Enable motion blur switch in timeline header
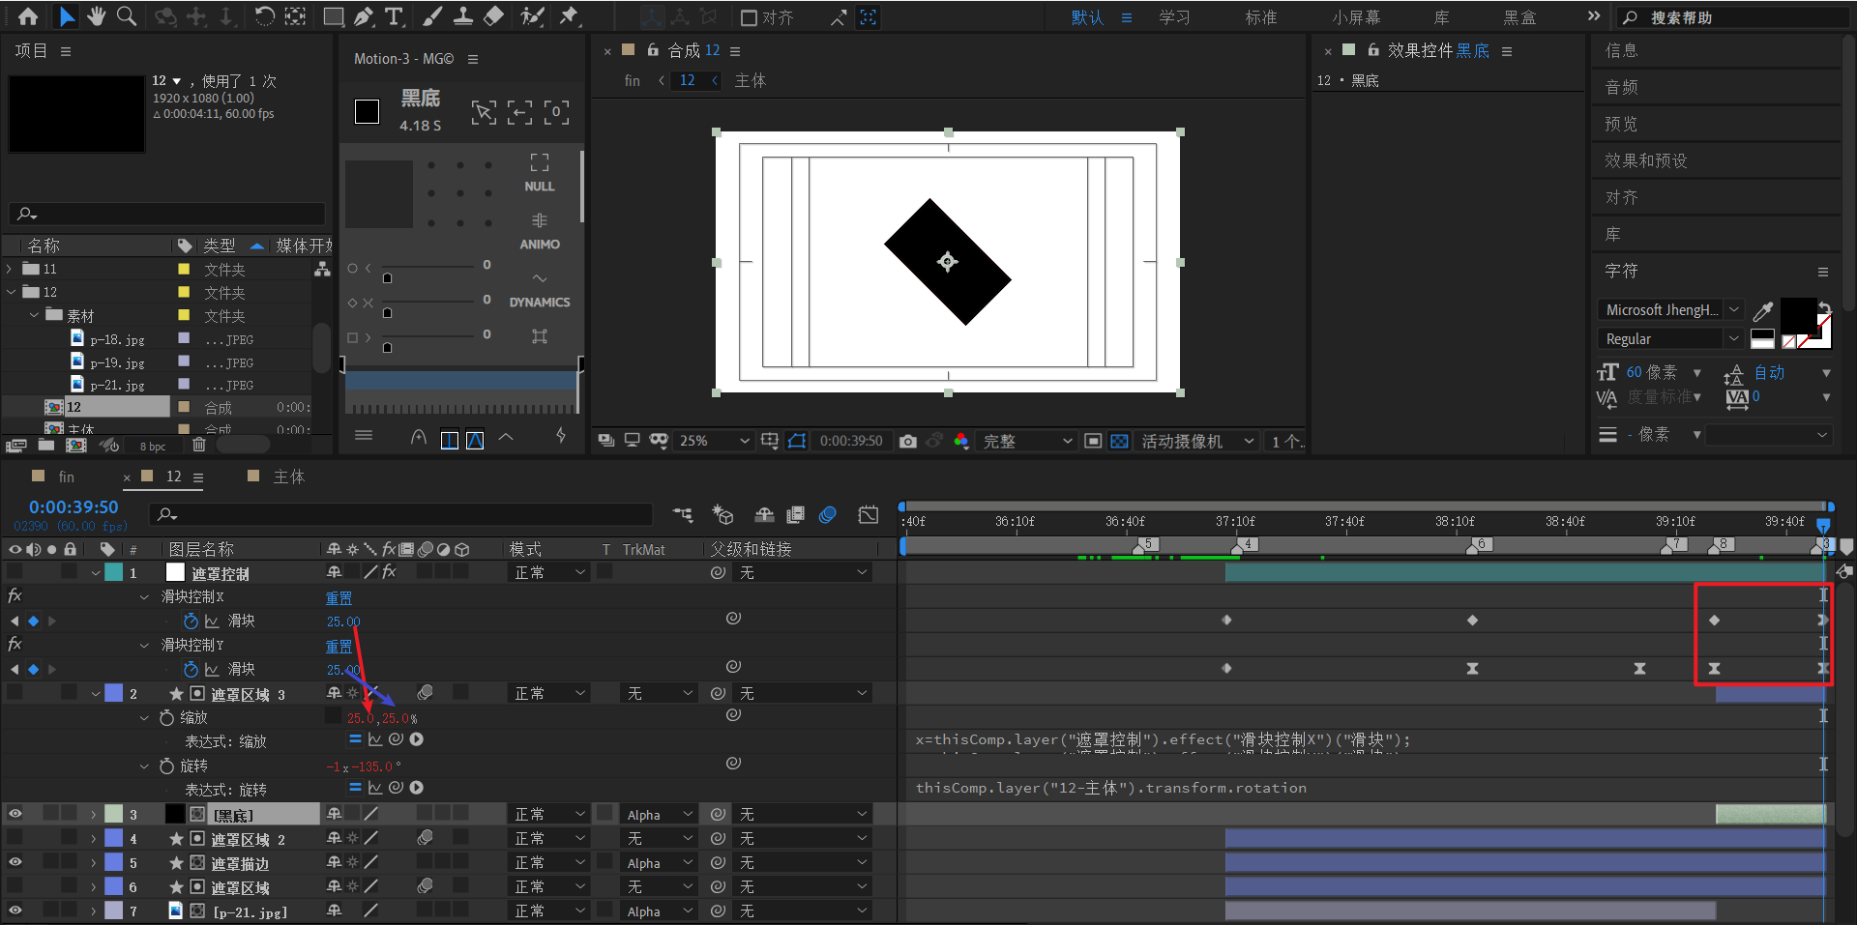The width and height of the screenshot is (1857, 925). point(827,515)
